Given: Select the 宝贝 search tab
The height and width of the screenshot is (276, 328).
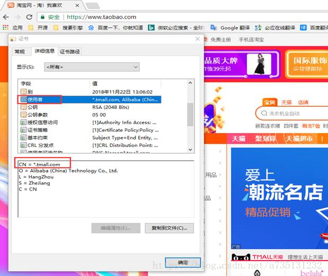Looking at the screenshot, I should [270, 102].
